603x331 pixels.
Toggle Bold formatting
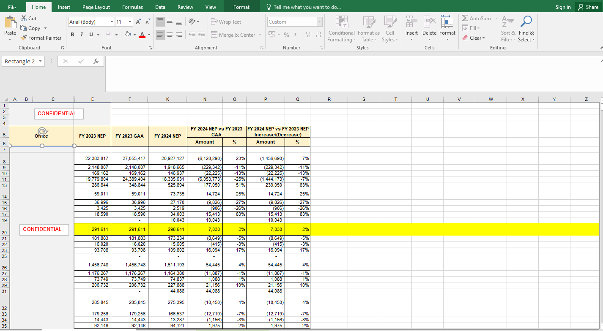click(x=72, y=35)
